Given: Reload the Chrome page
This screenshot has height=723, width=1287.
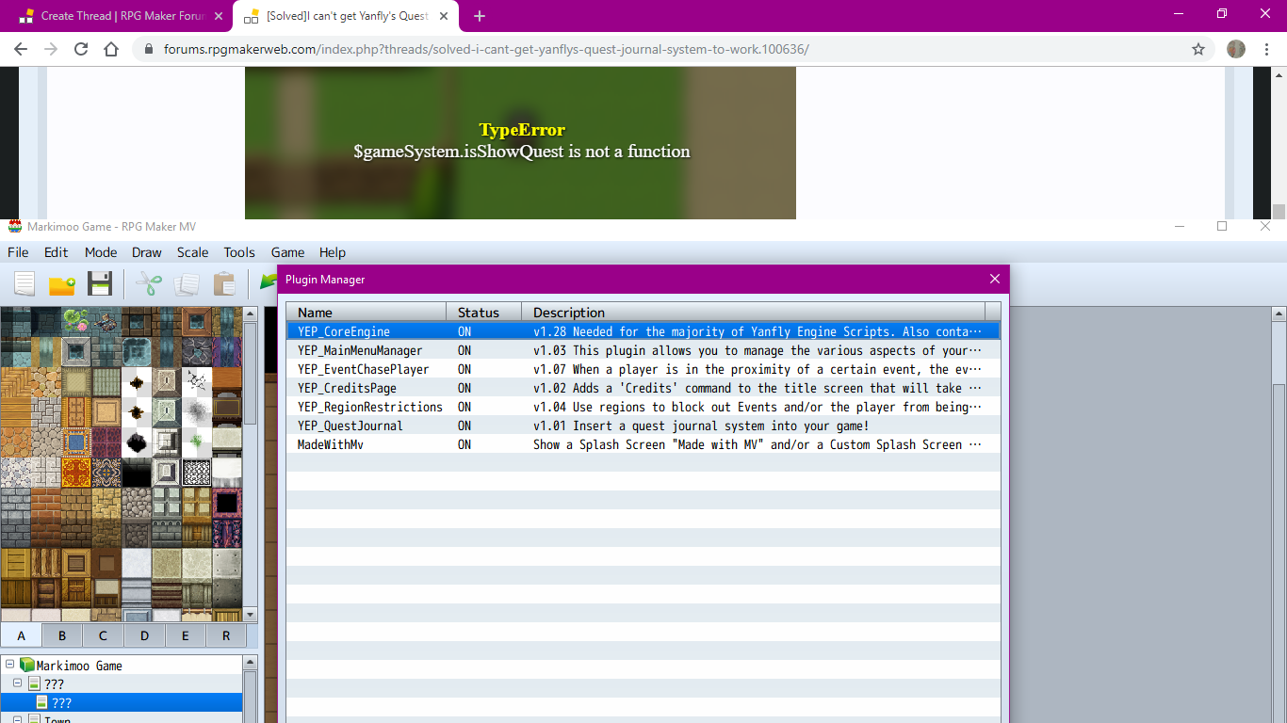Looking at the screenshot, I should click(81, 49).
